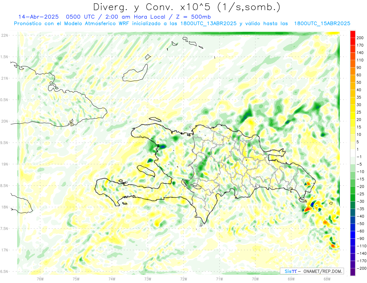367x283 pixels.
Task: Click the longitude label "75W"
Action: click(76, 279)
